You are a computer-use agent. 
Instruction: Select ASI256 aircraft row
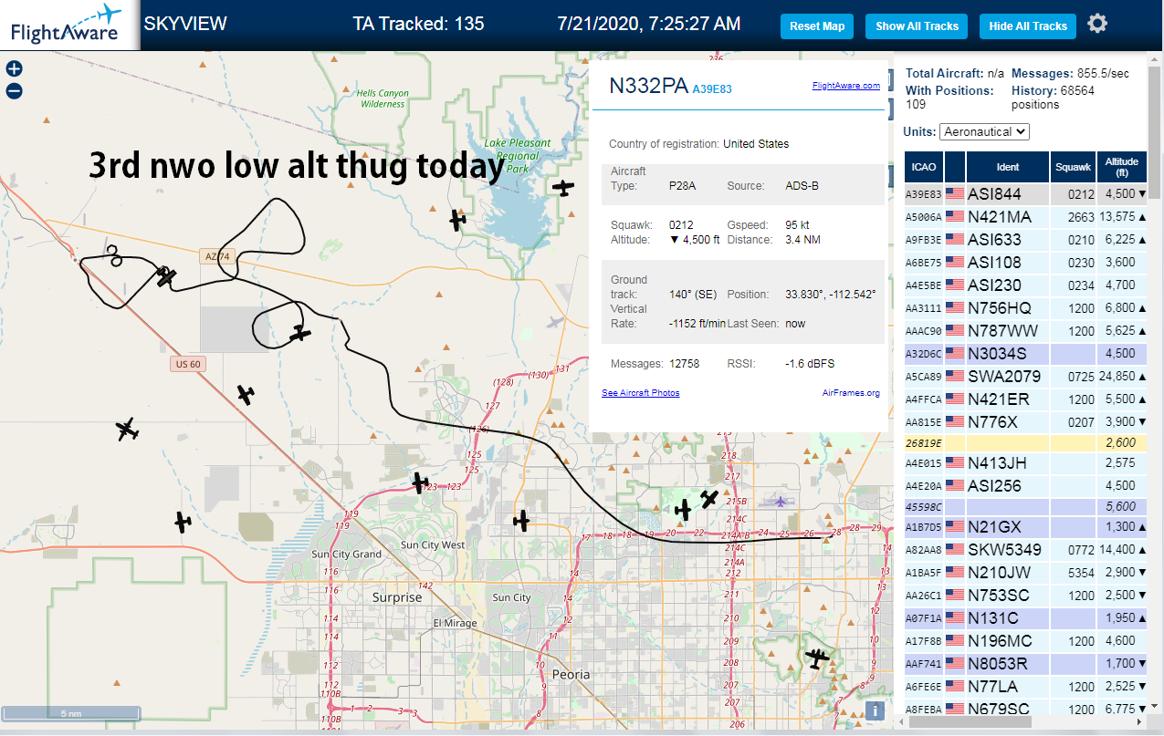click(1025, 485)
